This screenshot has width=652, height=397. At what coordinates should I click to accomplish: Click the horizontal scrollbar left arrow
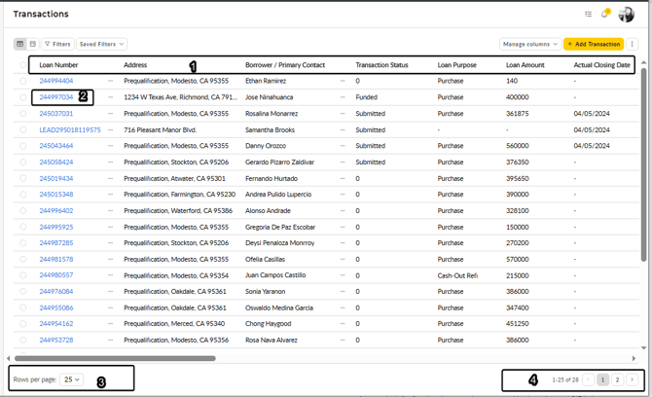pos(9,358)
